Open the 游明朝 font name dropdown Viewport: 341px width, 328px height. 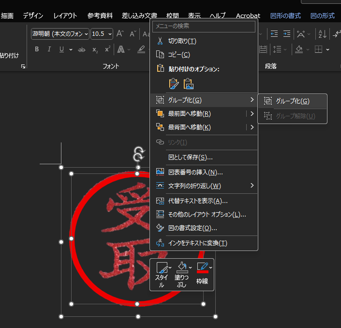(x=87, y=34)
